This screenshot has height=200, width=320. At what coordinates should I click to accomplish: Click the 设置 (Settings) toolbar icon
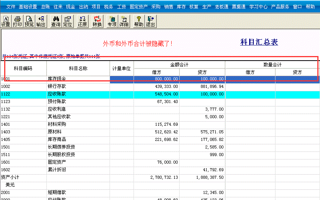tap(6, 21)
